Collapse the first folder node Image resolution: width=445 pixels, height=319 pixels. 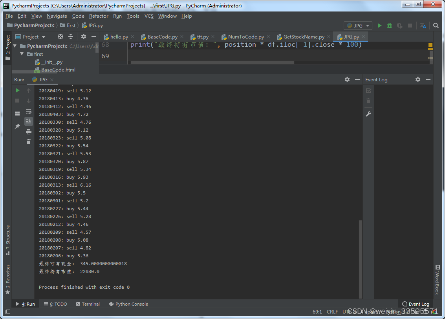click(x=22, y=54)
